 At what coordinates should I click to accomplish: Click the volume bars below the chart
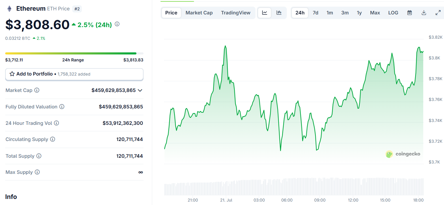coord(294,187)
